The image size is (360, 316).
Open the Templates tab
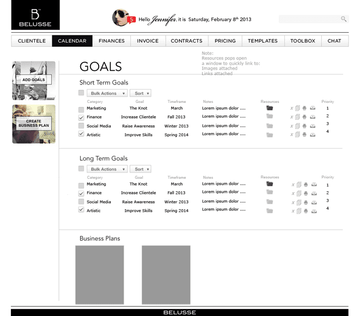tap(263, 41)
